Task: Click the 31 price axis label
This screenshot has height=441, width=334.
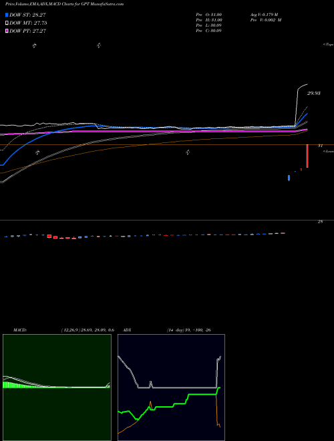Action: coord(320,146)
